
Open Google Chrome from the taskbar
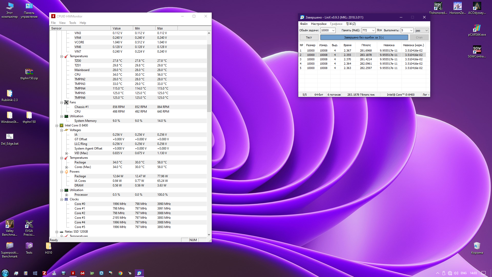120,273
